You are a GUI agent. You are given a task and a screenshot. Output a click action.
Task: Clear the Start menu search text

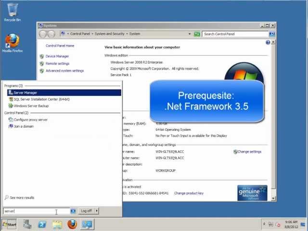[73, 211]
